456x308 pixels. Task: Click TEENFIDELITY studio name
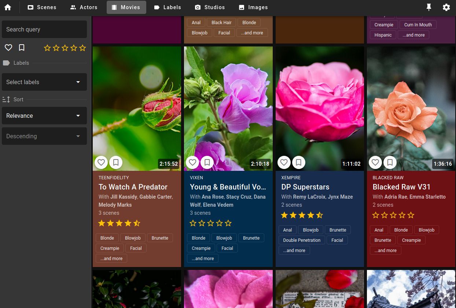[114, 177]
